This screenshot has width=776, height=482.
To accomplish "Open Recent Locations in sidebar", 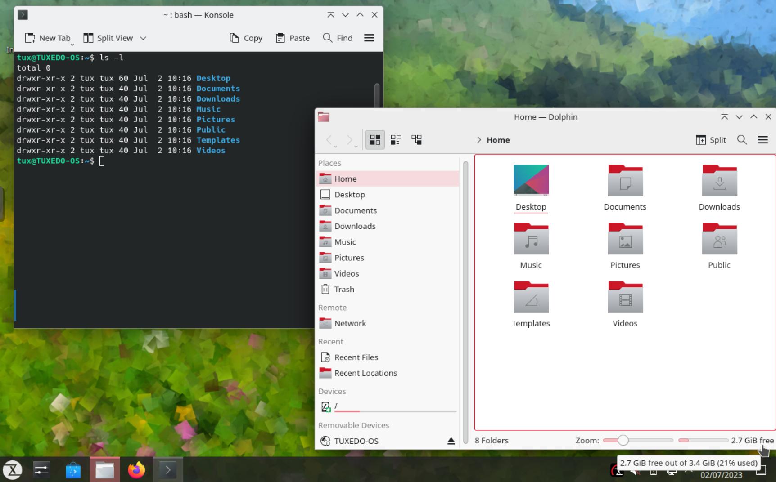I will point(388,373).
